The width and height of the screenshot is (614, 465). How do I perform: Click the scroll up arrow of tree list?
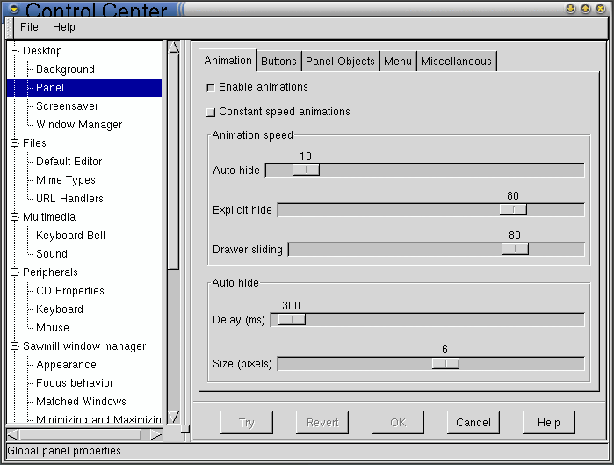click(173, 47)
